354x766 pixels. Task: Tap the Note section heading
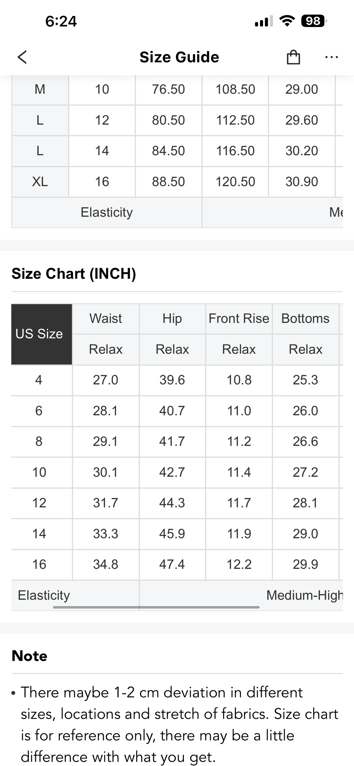[29, 656]
